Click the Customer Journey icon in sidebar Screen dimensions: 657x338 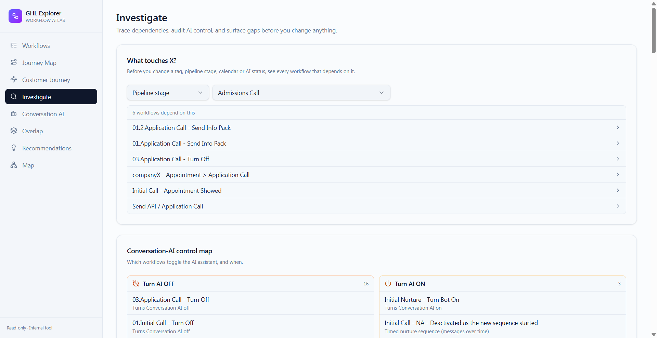click(x=14, y=79)
